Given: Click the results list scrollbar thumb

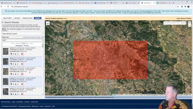Looking at the screenshot, I should pos(43,46).
